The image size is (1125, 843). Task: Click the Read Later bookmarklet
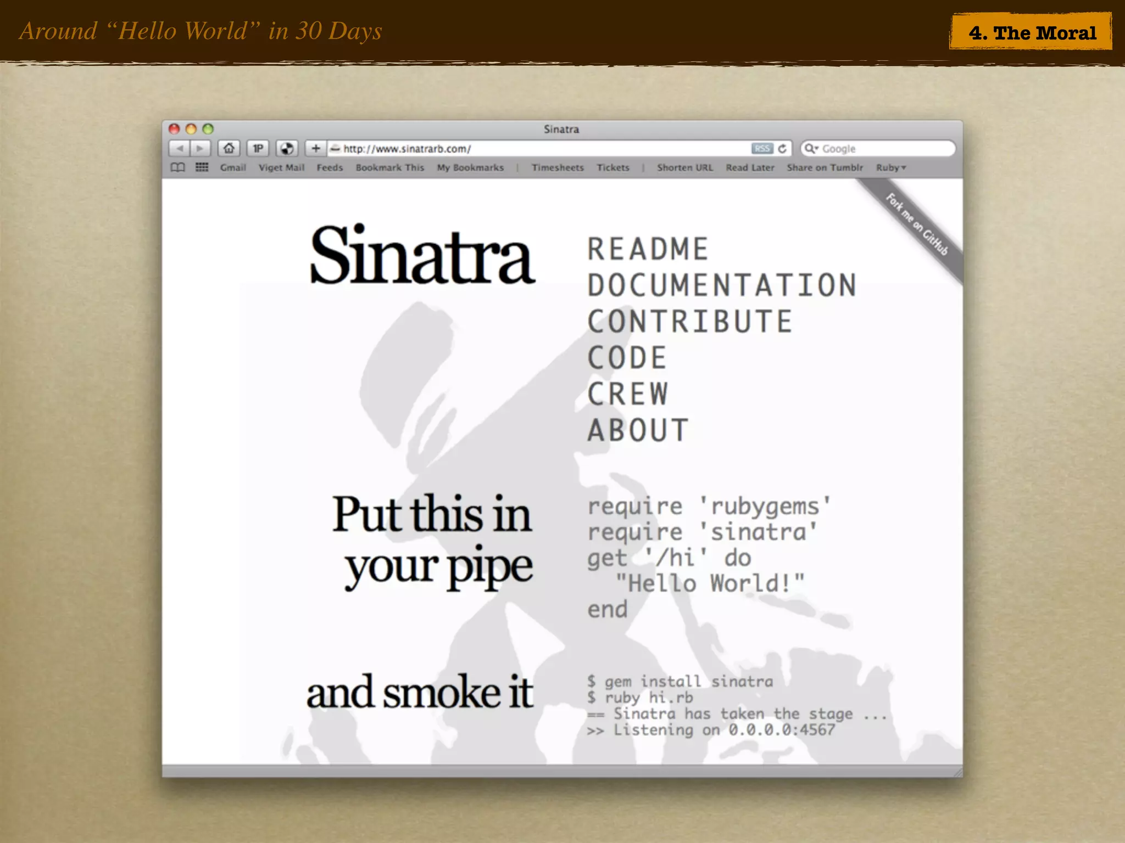750,167
